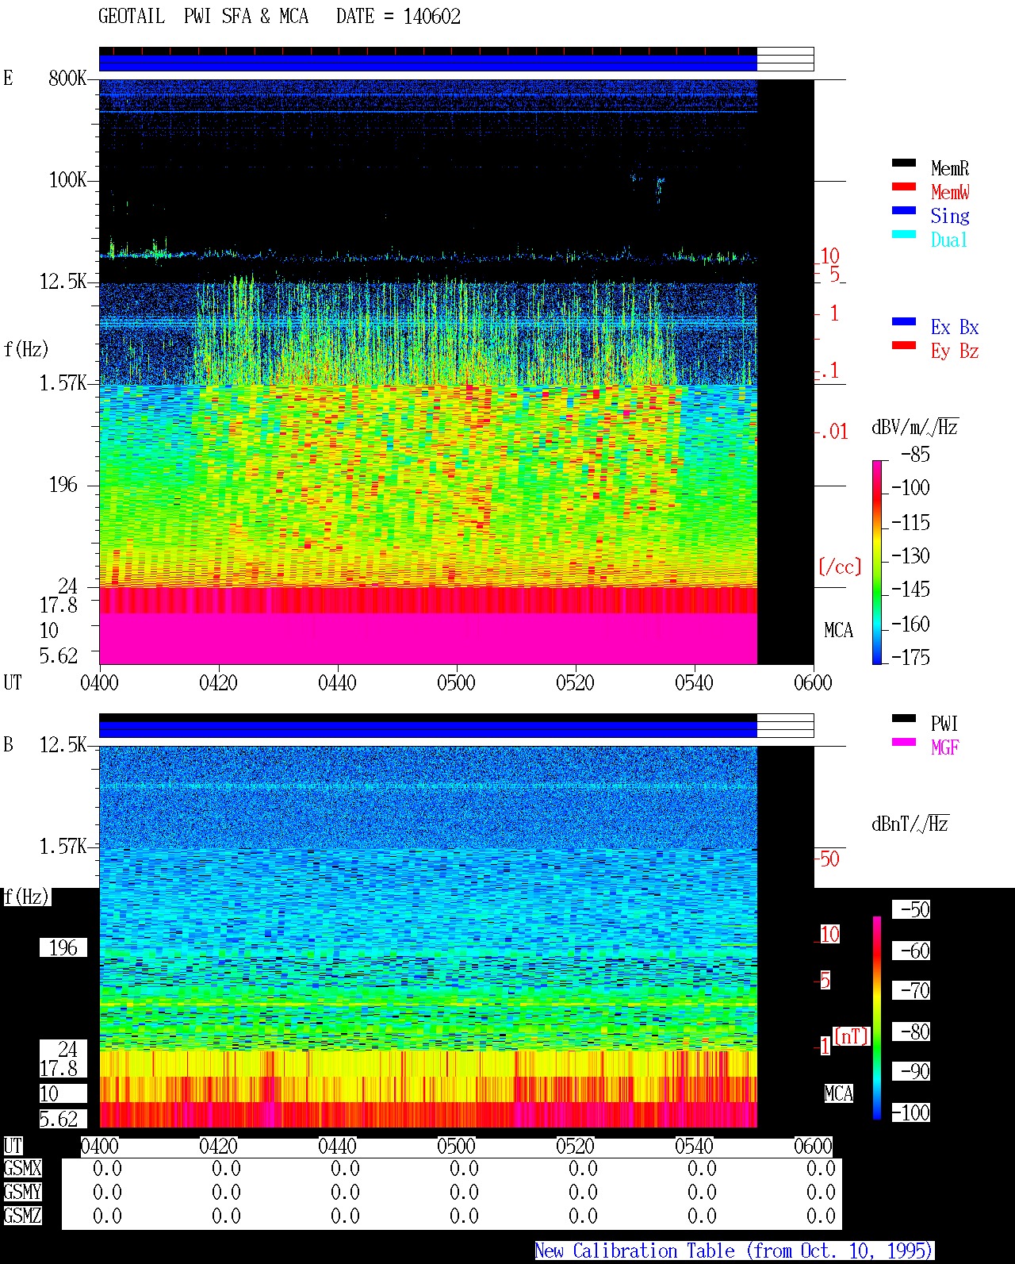Click the 800K frequency axis label

(67, 78)
